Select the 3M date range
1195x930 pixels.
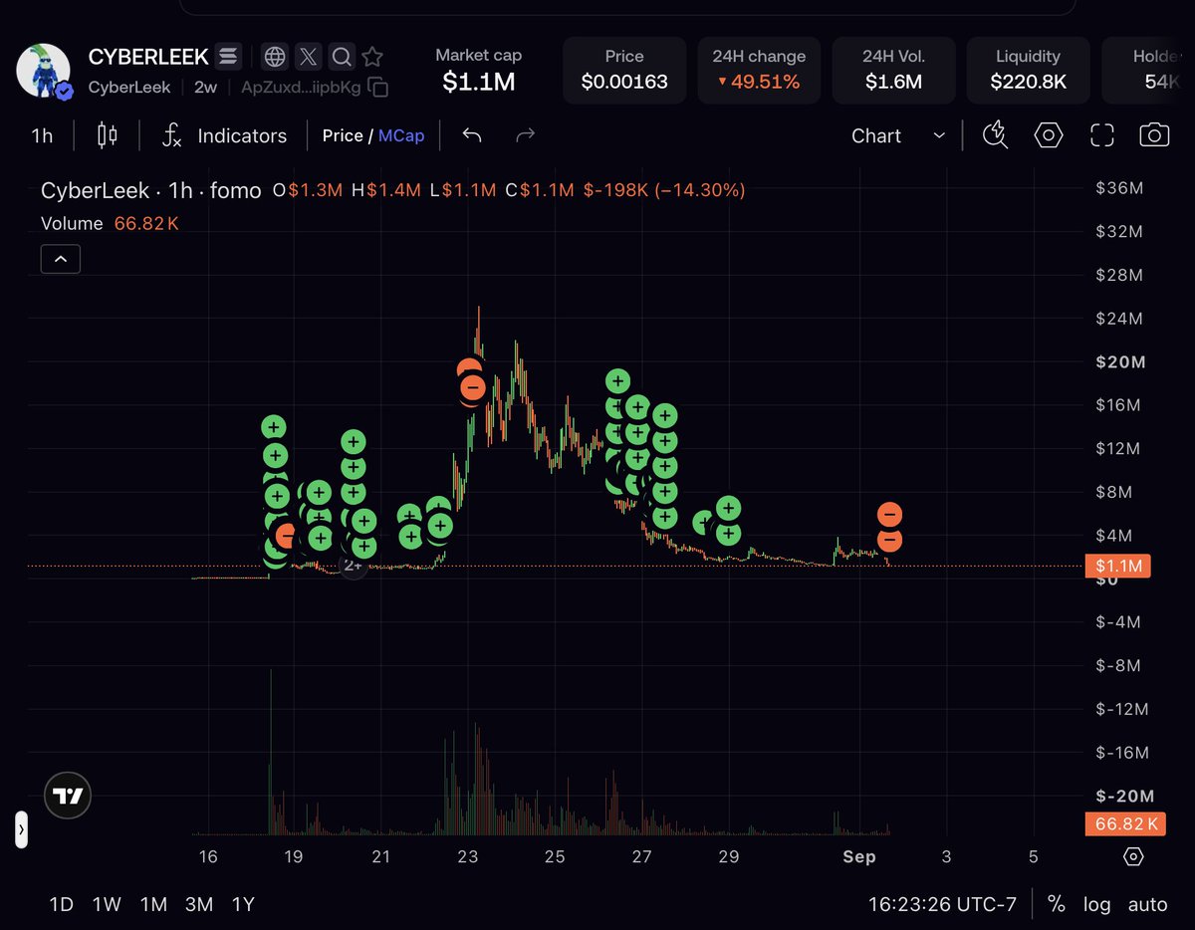[199, 904]
